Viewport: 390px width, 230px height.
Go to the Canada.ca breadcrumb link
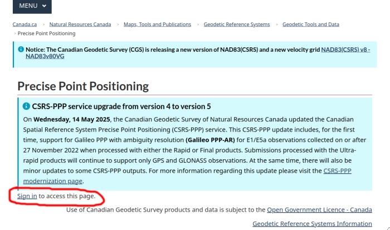click(25, 25)
